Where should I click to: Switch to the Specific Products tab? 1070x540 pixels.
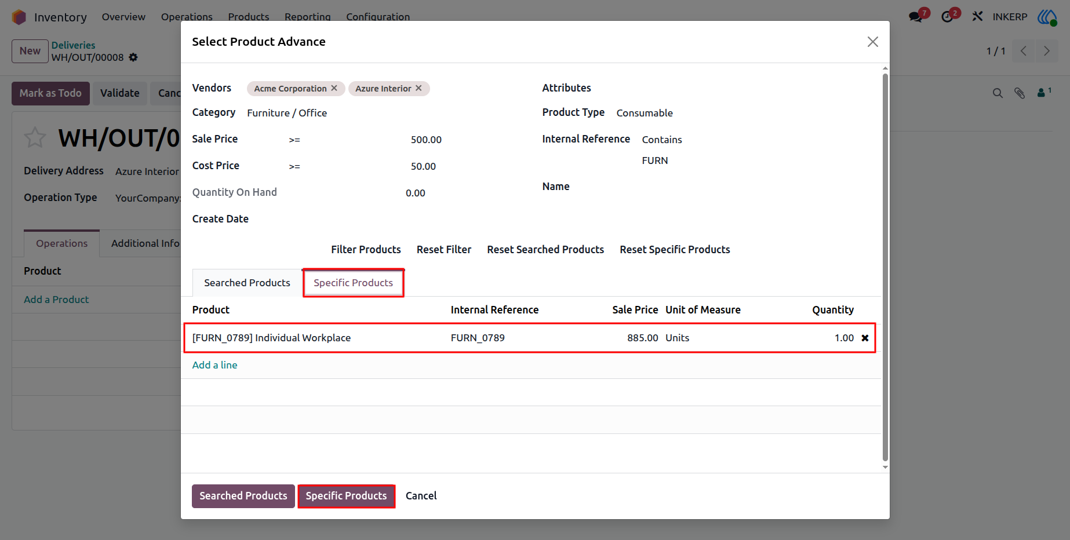tap(353, 283)
